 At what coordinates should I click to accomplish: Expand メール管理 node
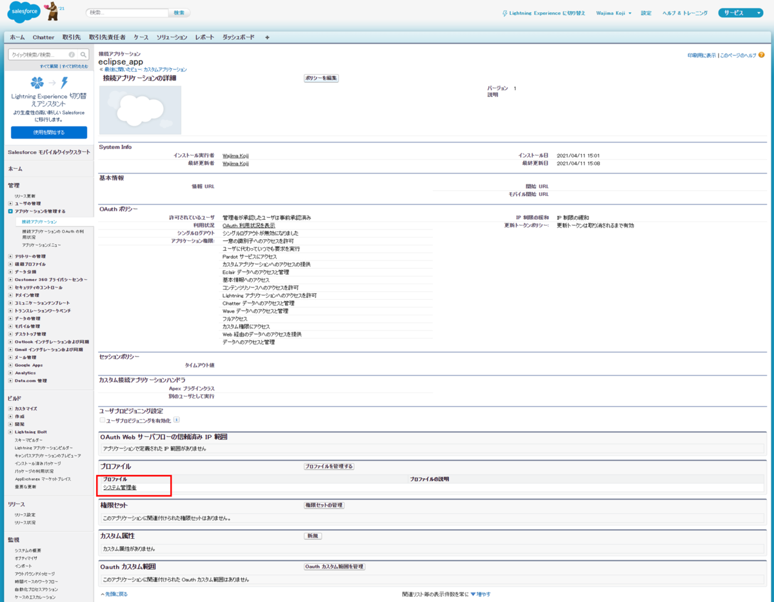tap(10, 357)
